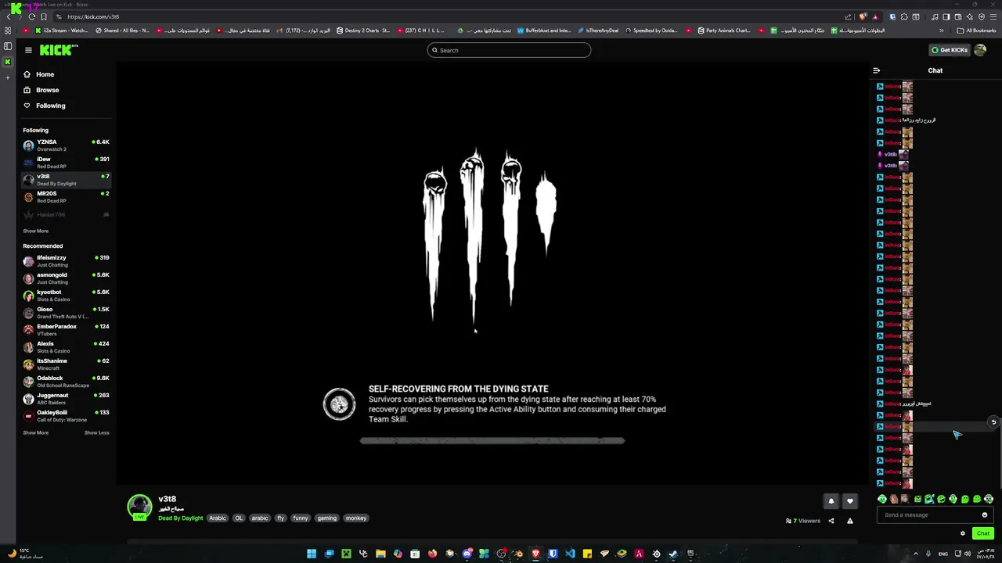The height and width of the screenshot is (563, 1002).
Task: Open Brave Shields lion icon
Action: [863, 16]
